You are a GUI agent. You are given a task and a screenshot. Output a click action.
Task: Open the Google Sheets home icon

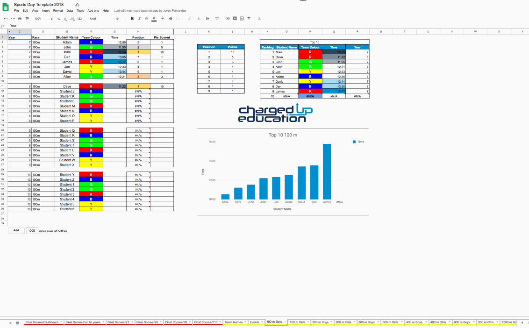6,7
